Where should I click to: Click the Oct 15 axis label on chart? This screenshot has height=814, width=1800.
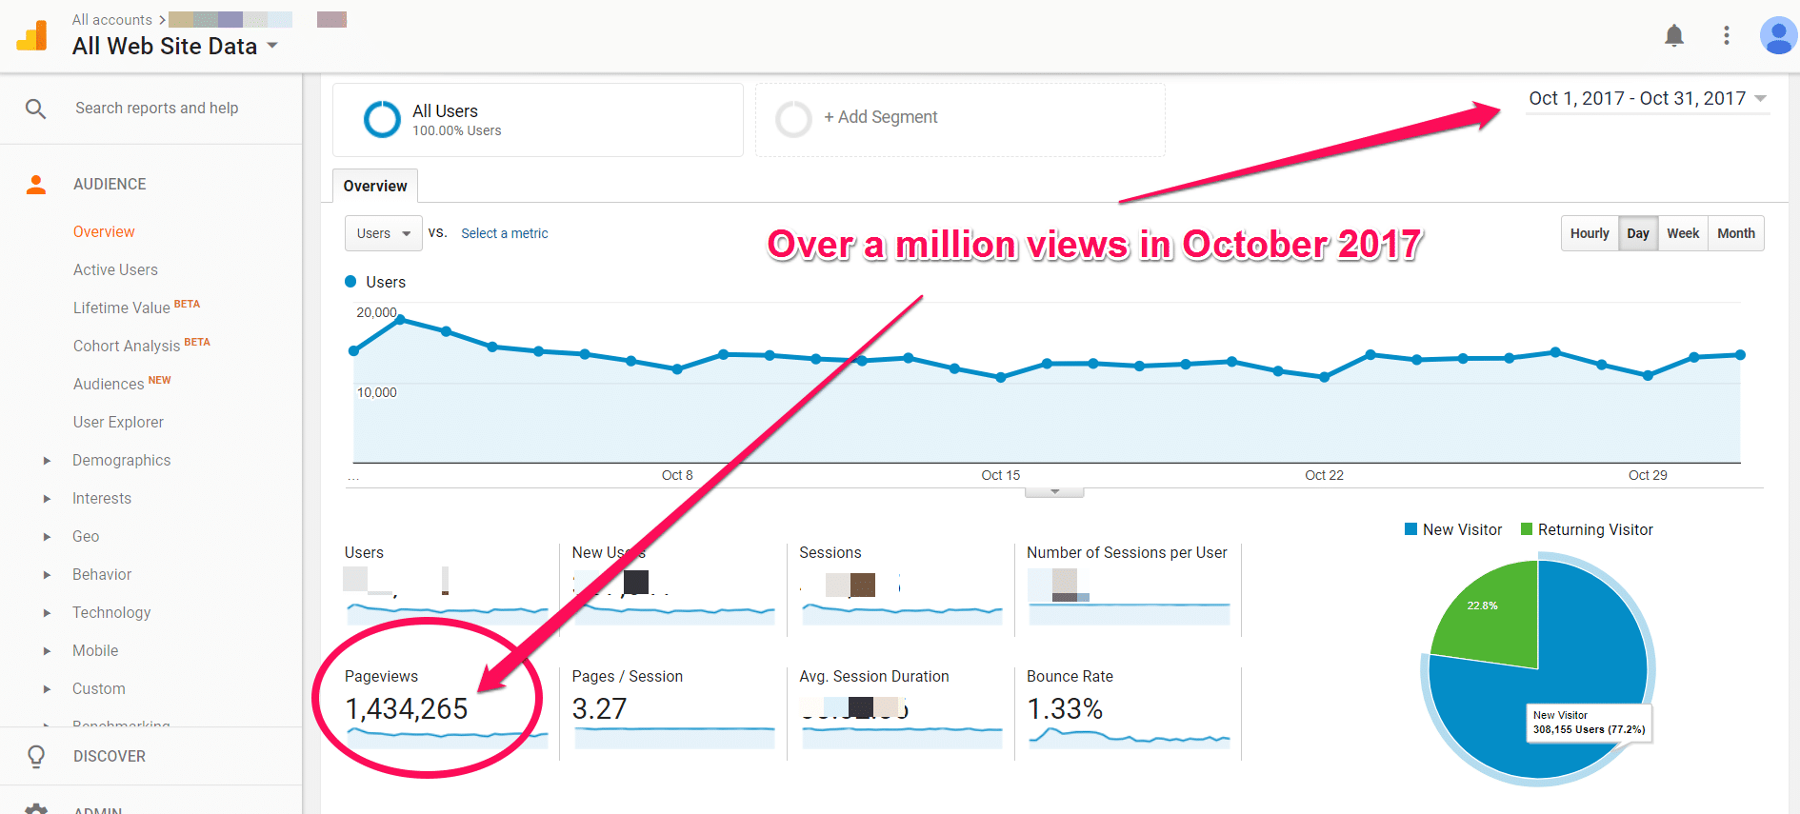tap(1001, 475)
